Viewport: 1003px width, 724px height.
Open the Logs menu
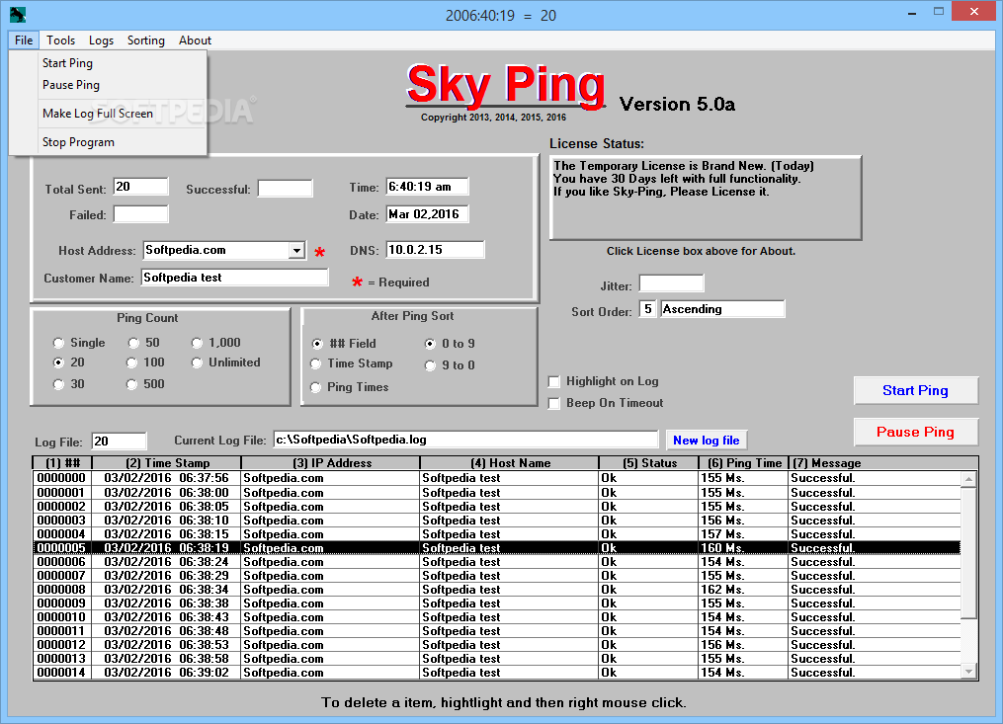click(101, 40)
